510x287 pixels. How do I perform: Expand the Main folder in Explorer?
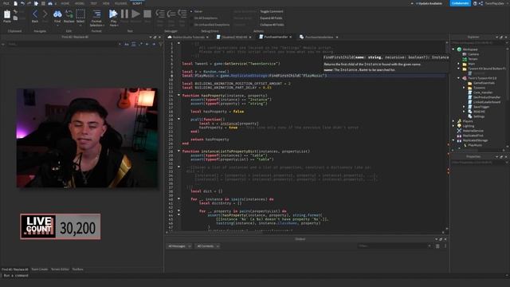[459, 64]
